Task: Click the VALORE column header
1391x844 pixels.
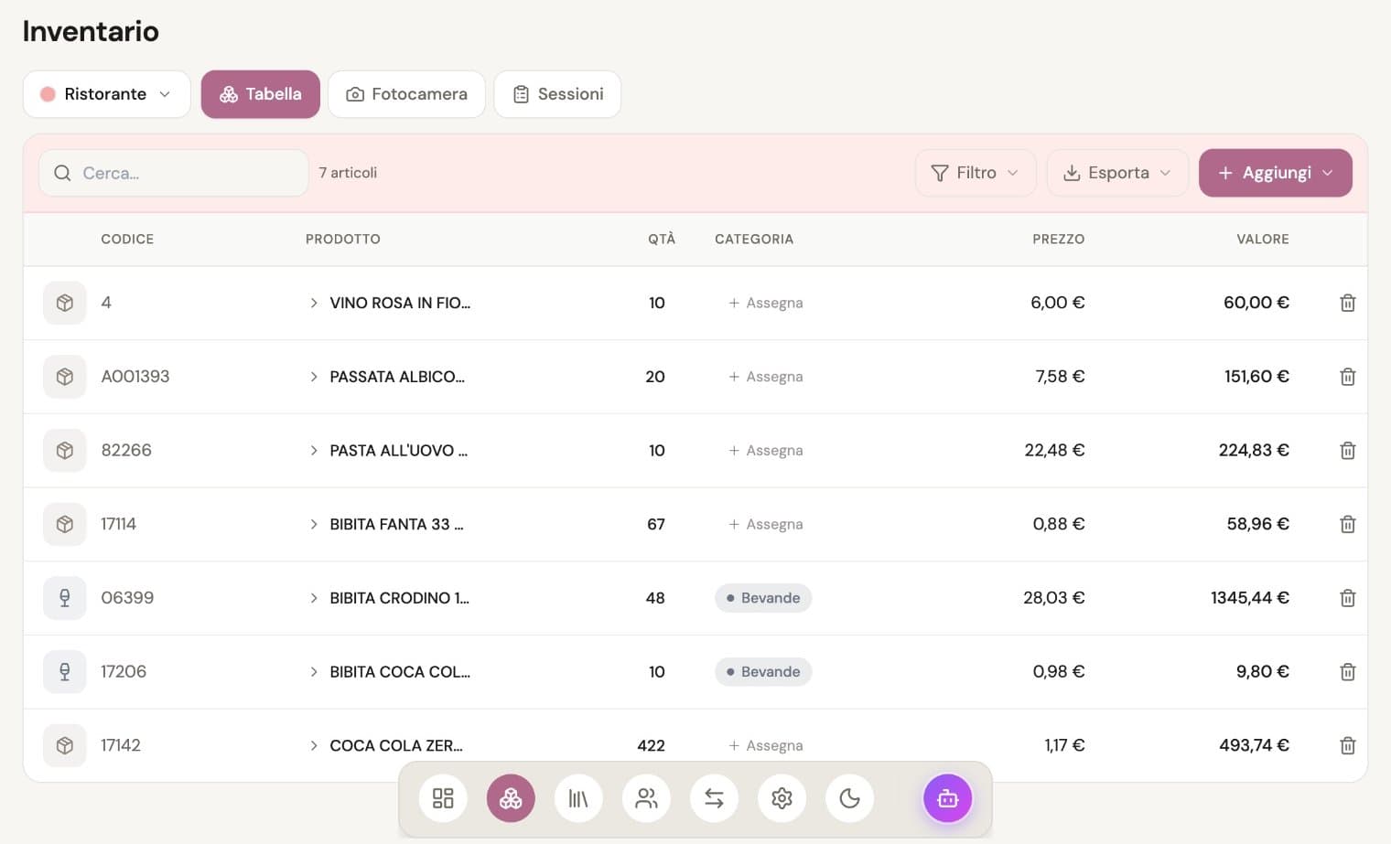Action: [1262, 239]
